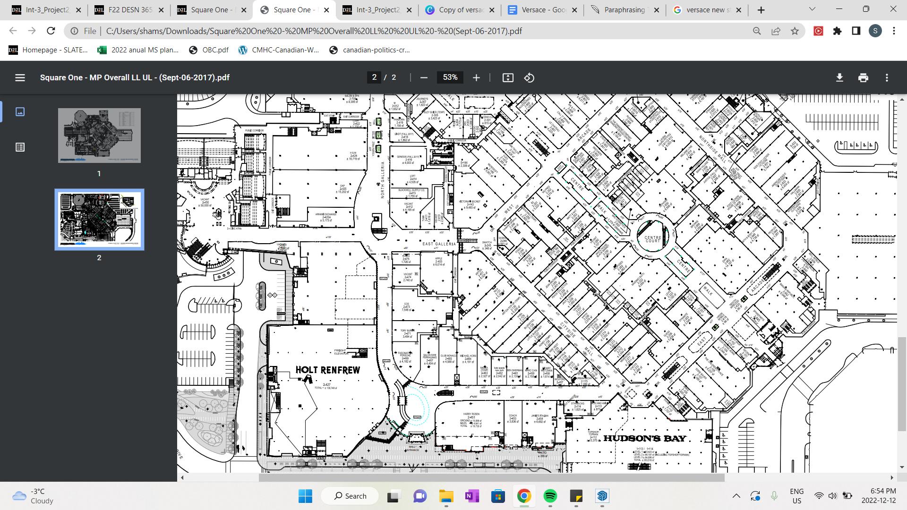
Task: Open Sticky Notes from taskbar
Action: tap(576, 496)
